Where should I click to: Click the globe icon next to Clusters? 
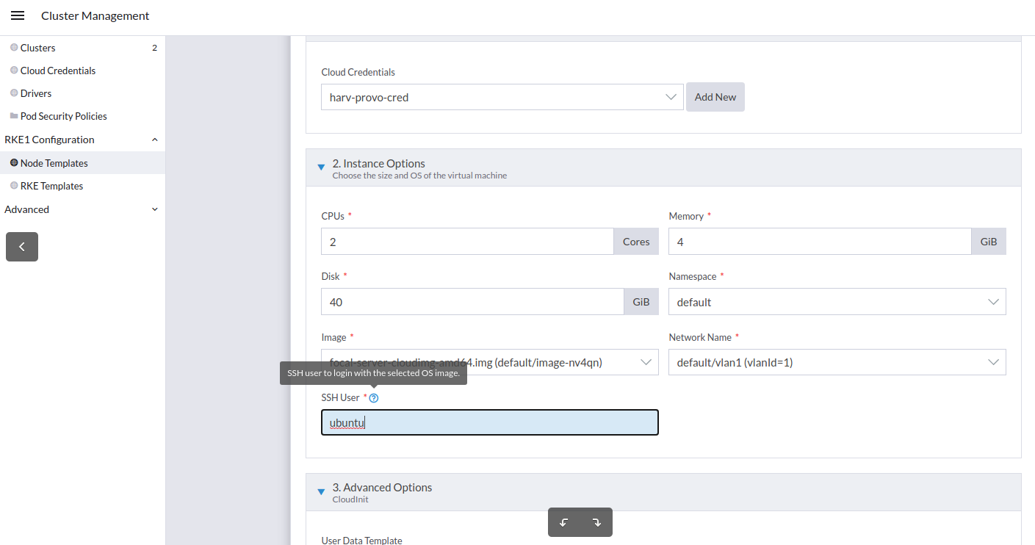click(12, 47)
